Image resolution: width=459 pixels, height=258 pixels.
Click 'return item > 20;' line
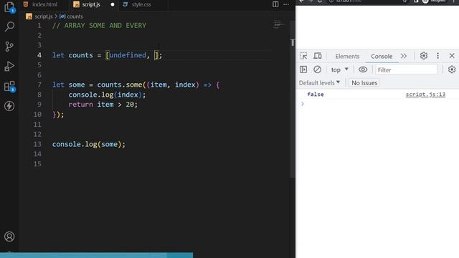coord(103,105)
